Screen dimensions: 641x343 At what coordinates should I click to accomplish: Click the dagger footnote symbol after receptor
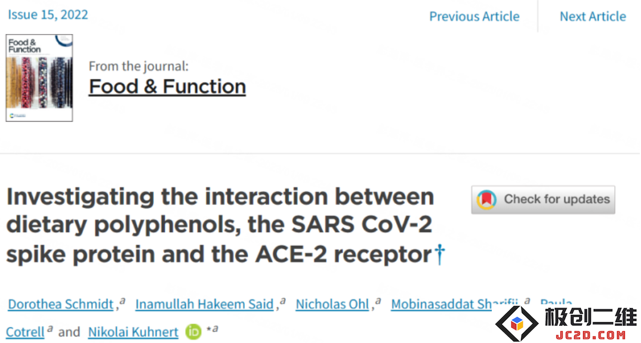(x=439, y=254)
